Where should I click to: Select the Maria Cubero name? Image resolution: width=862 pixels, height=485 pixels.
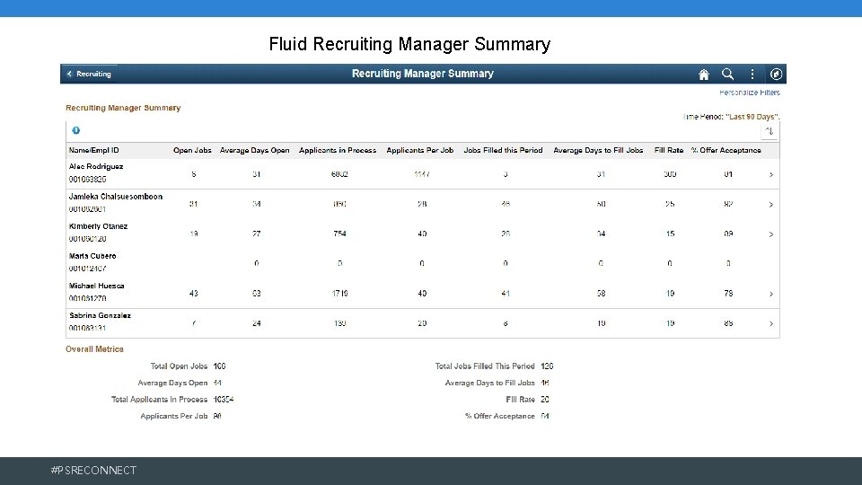(92, 256)
